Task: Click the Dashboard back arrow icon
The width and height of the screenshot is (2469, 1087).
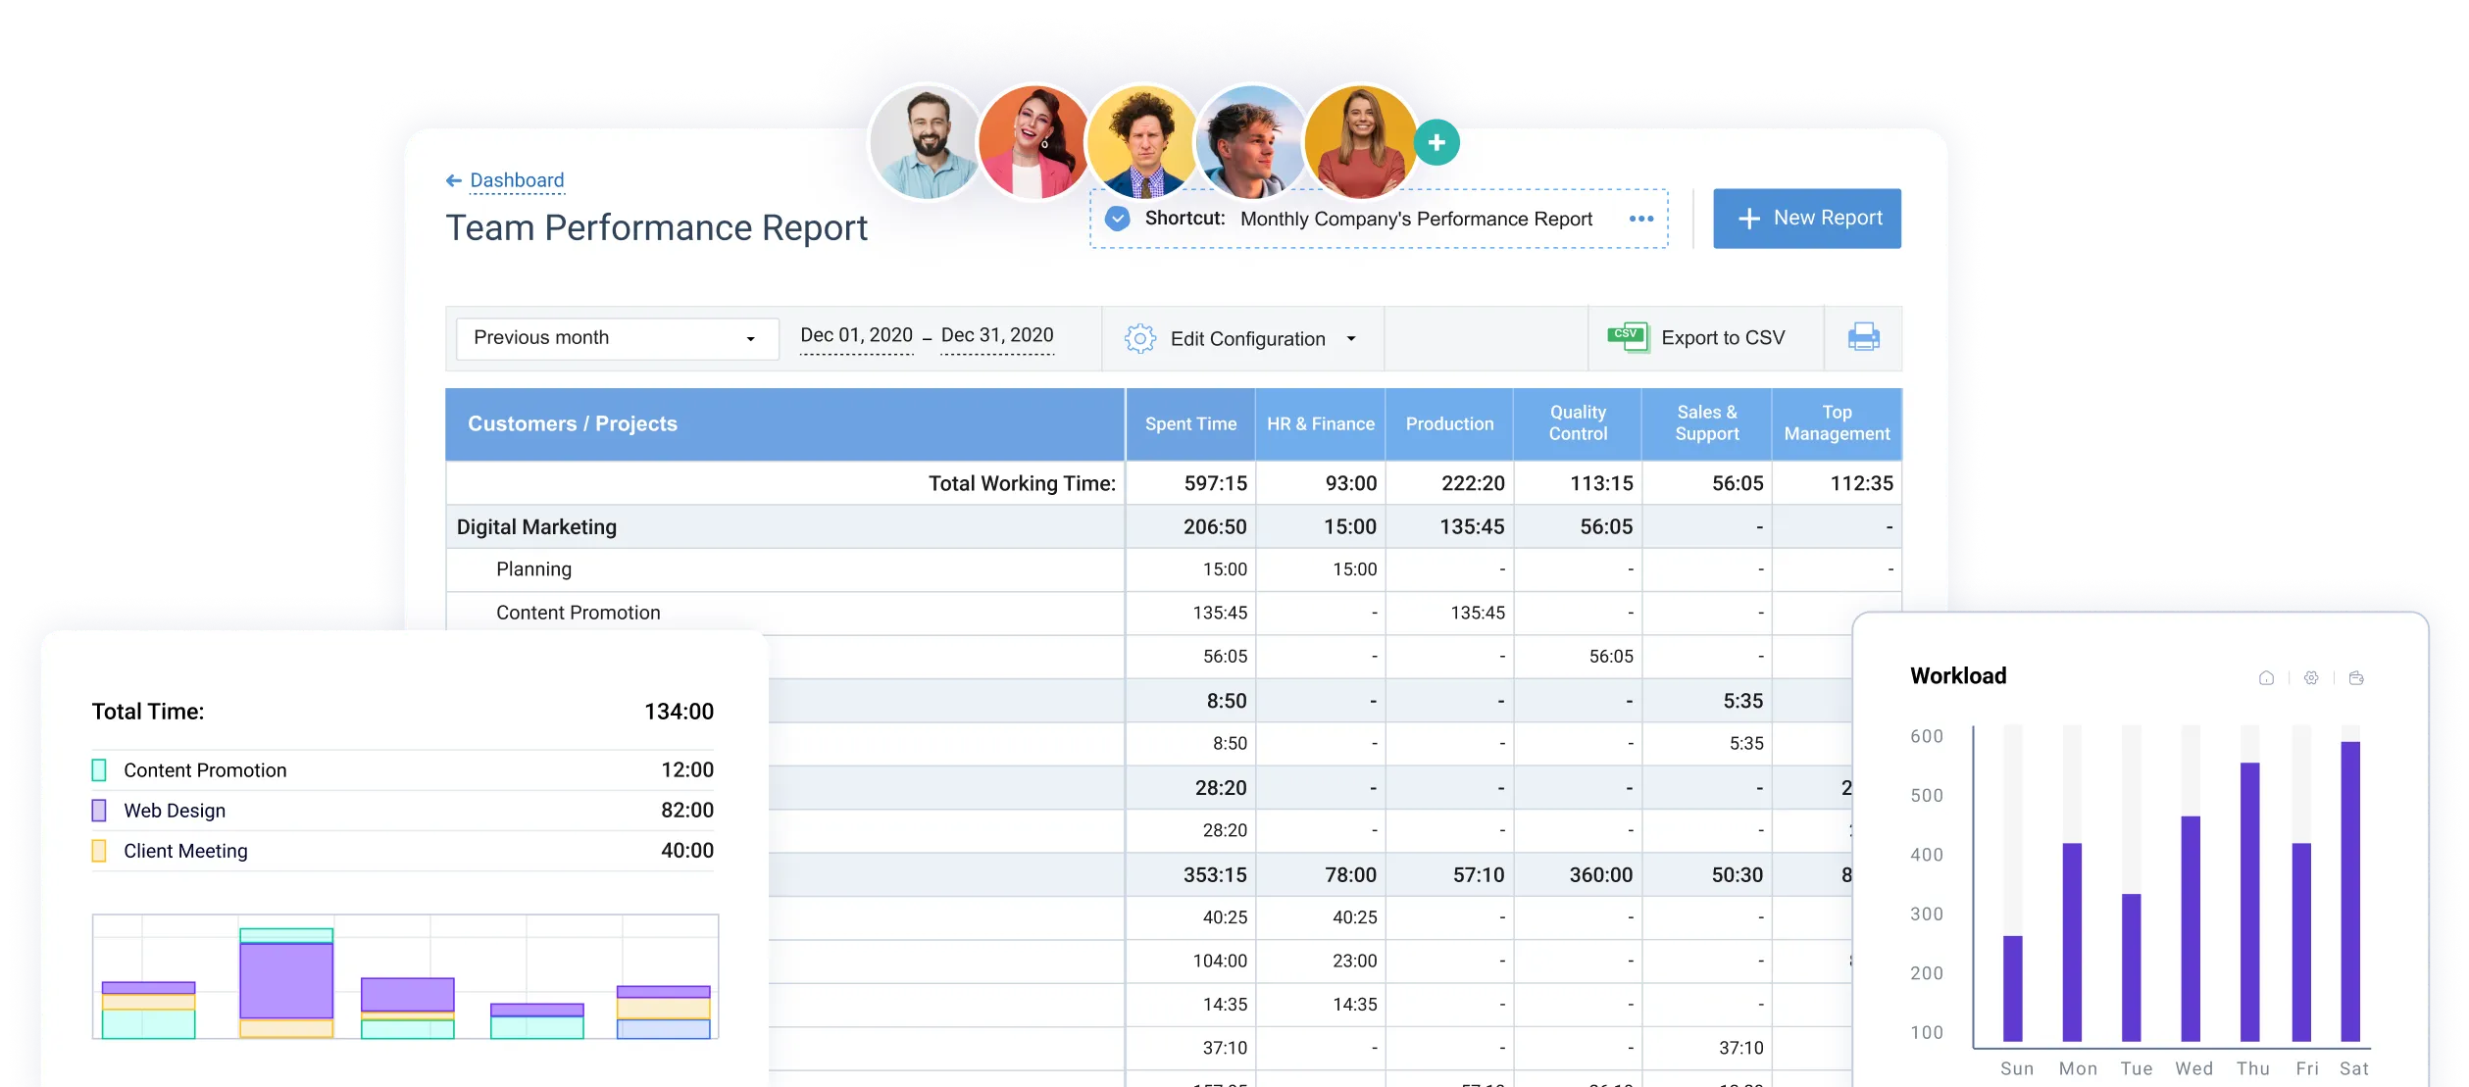Action: pyautogui.click(x=452, y=177)
